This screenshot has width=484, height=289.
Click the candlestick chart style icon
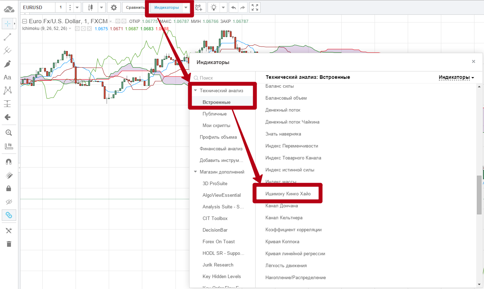(90, 7)
